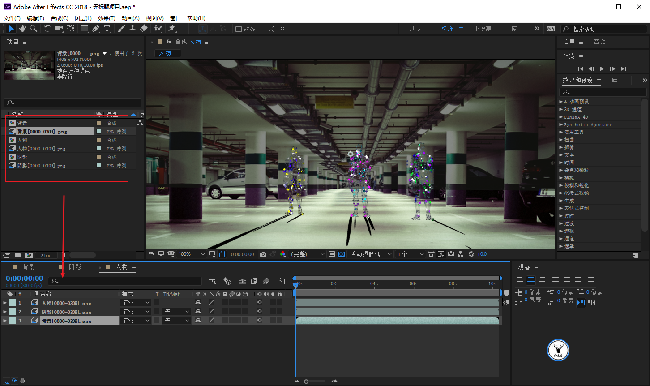
Task: Click the frame blending enable icon in timeline
Action: click(x=254, y=281)
